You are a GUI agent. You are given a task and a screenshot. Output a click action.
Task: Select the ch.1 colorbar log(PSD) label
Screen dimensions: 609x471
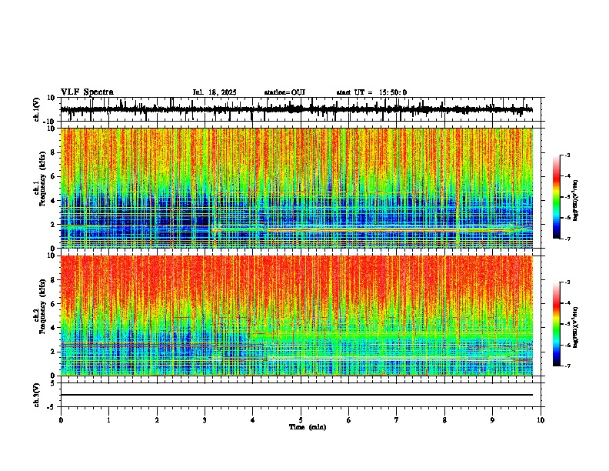point(575,200)
